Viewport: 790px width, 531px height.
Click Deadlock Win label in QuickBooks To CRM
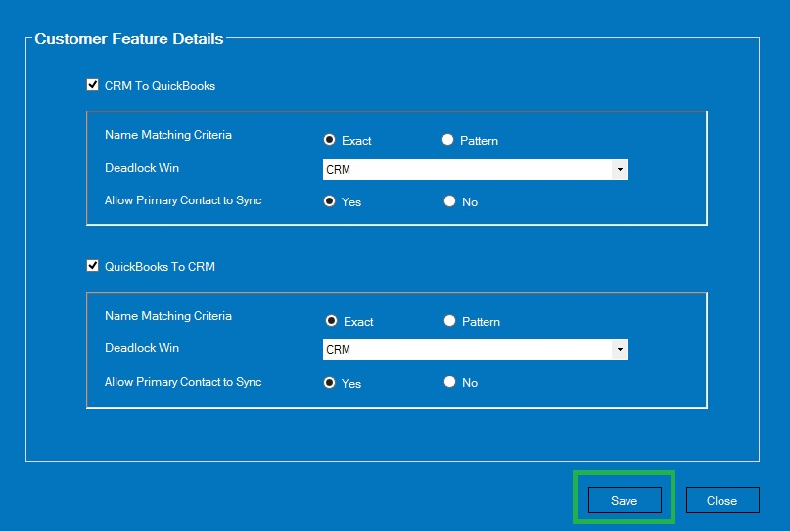click(x=142, y=348)
